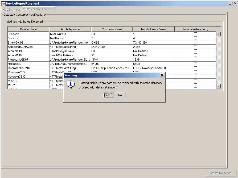Click the UsableHeightPixels attribute cell
This screenshot has width=238, height=178.
[70, 51]
